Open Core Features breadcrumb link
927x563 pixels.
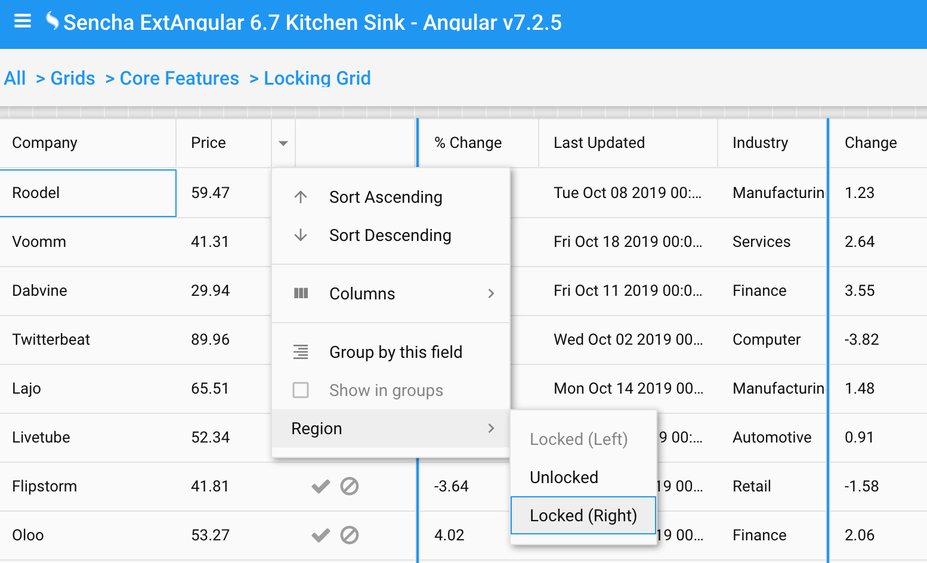(x=180, y=78)
